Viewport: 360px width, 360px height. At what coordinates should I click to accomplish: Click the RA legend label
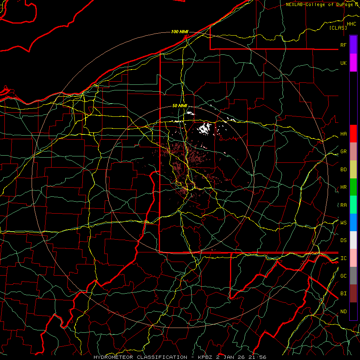[343, 205]
